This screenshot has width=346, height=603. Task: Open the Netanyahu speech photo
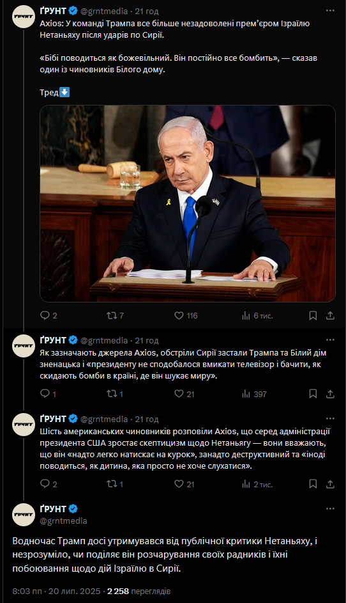pyautogui.click(x=188, y=203)
